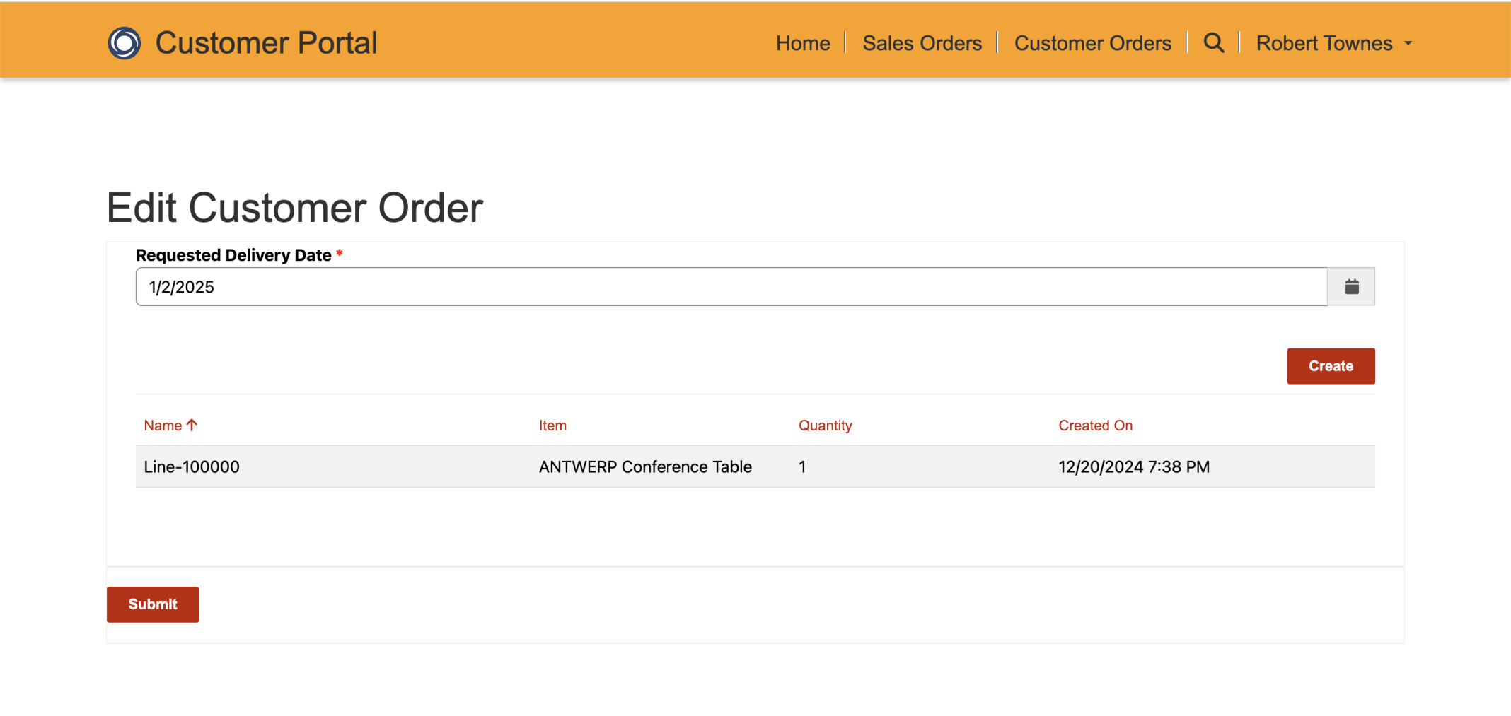
Task: Click the Edit Customer Order heading
Action: click(x=295, y=208)
